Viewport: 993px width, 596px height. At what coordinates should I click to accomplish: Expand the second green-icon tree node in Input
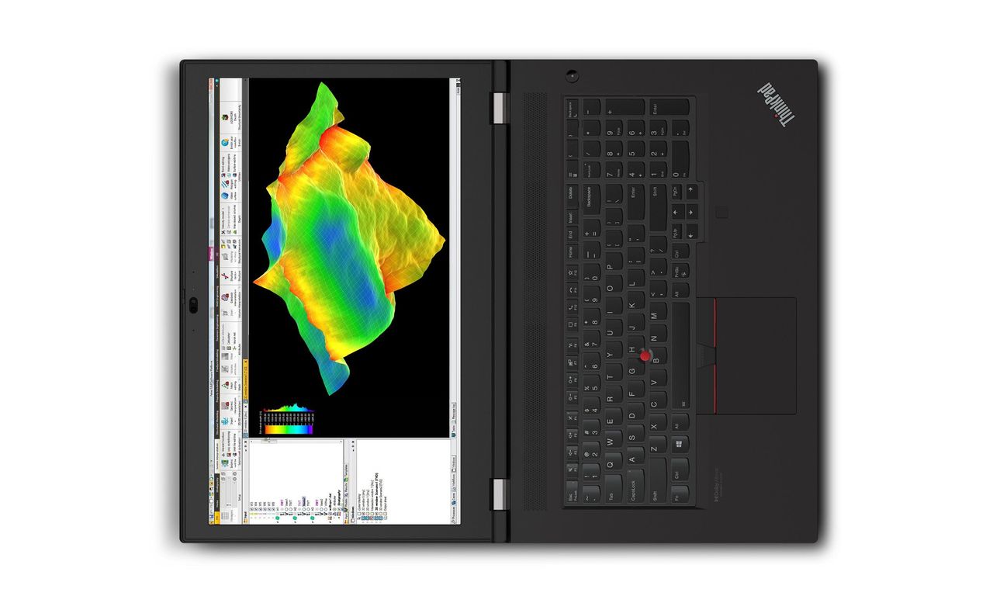click(x=295, y=521)
